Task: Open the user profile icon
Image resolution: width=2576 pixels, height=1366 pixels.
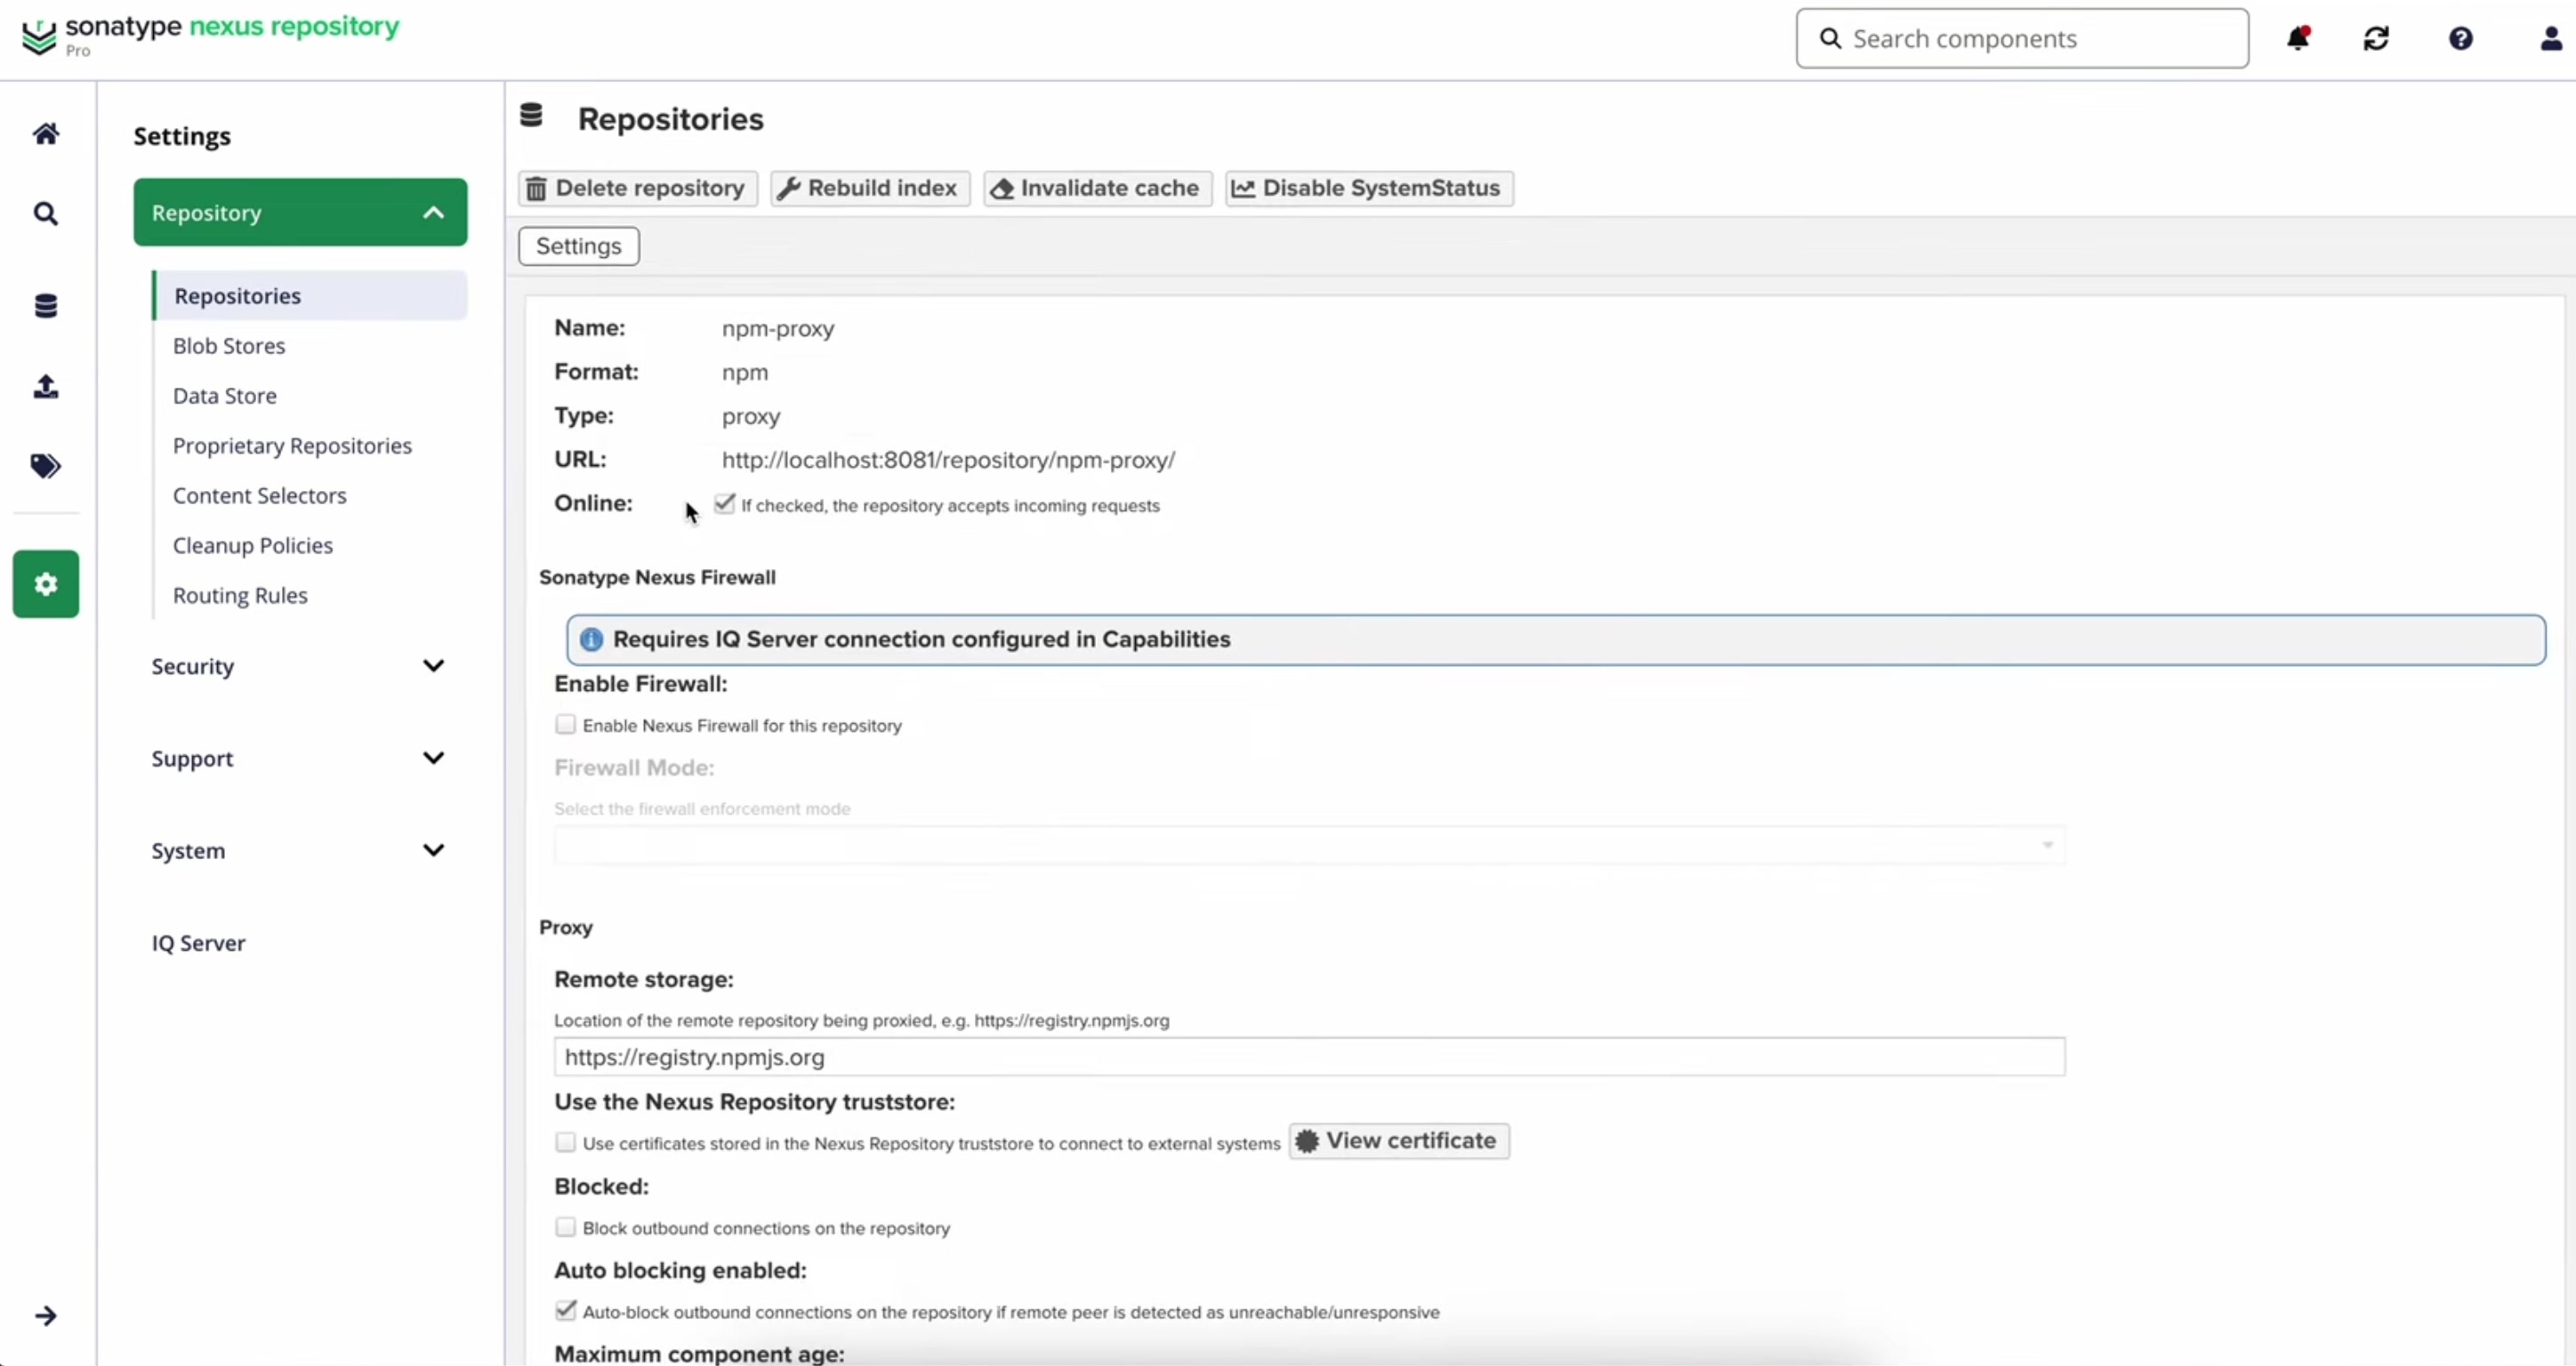Action: pyautogui.click(x=2551, y=38)
